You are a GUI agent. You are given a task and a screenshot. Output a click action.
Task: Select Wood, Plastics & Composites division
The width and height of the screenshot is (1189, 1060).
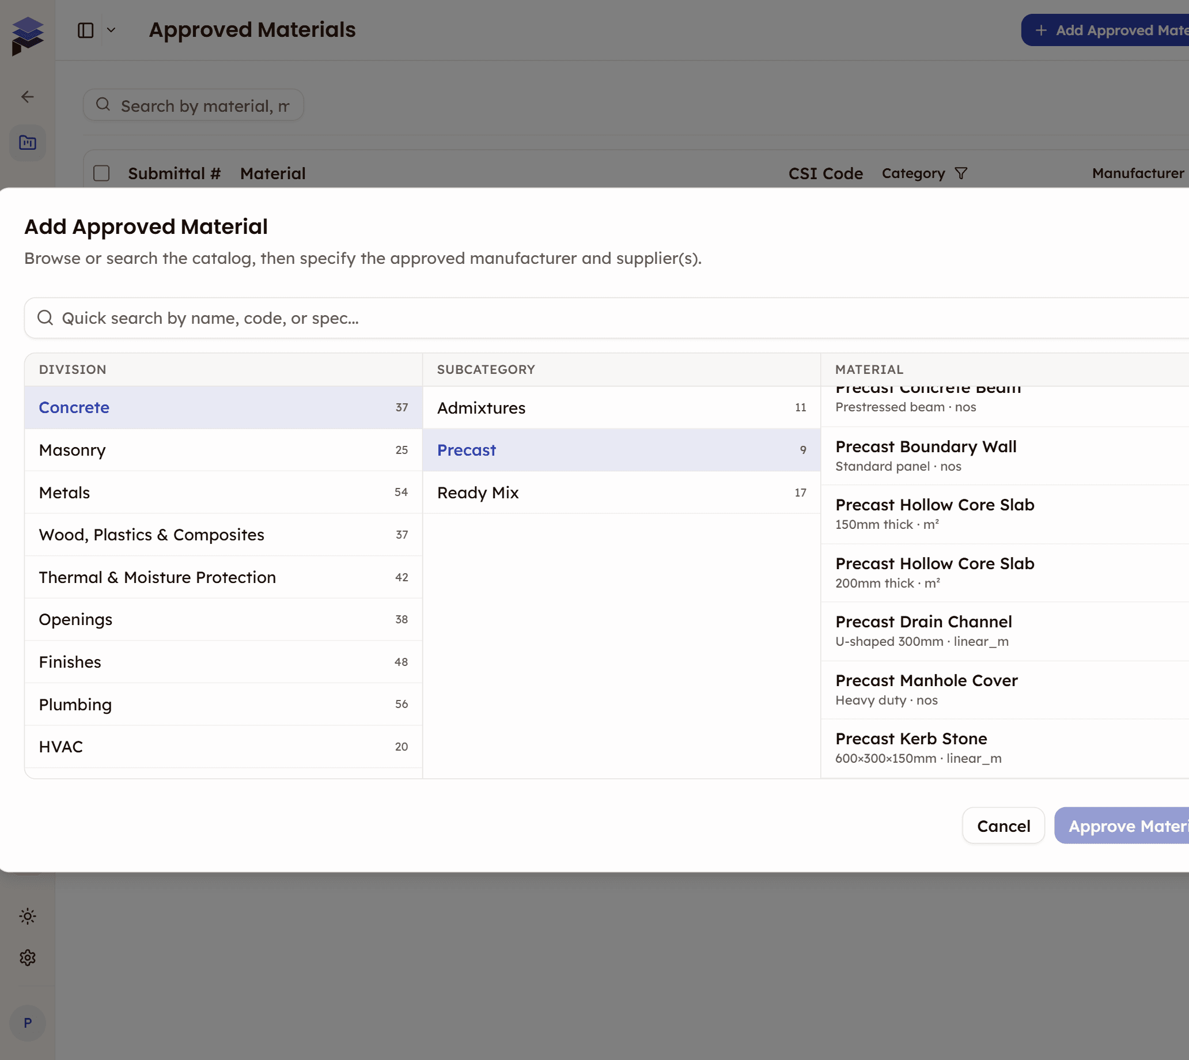coord(224,535)
